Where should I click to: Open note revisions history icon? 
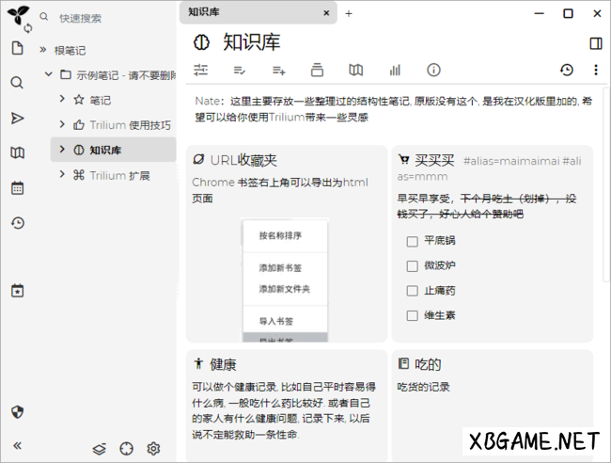566,70
